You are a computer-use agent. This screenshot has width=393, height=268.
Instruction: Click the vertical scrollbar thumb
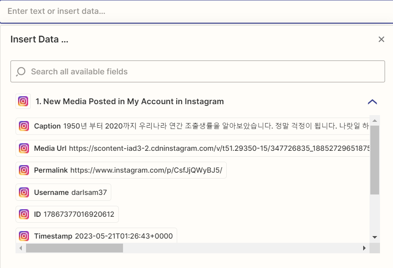(375, 160)
